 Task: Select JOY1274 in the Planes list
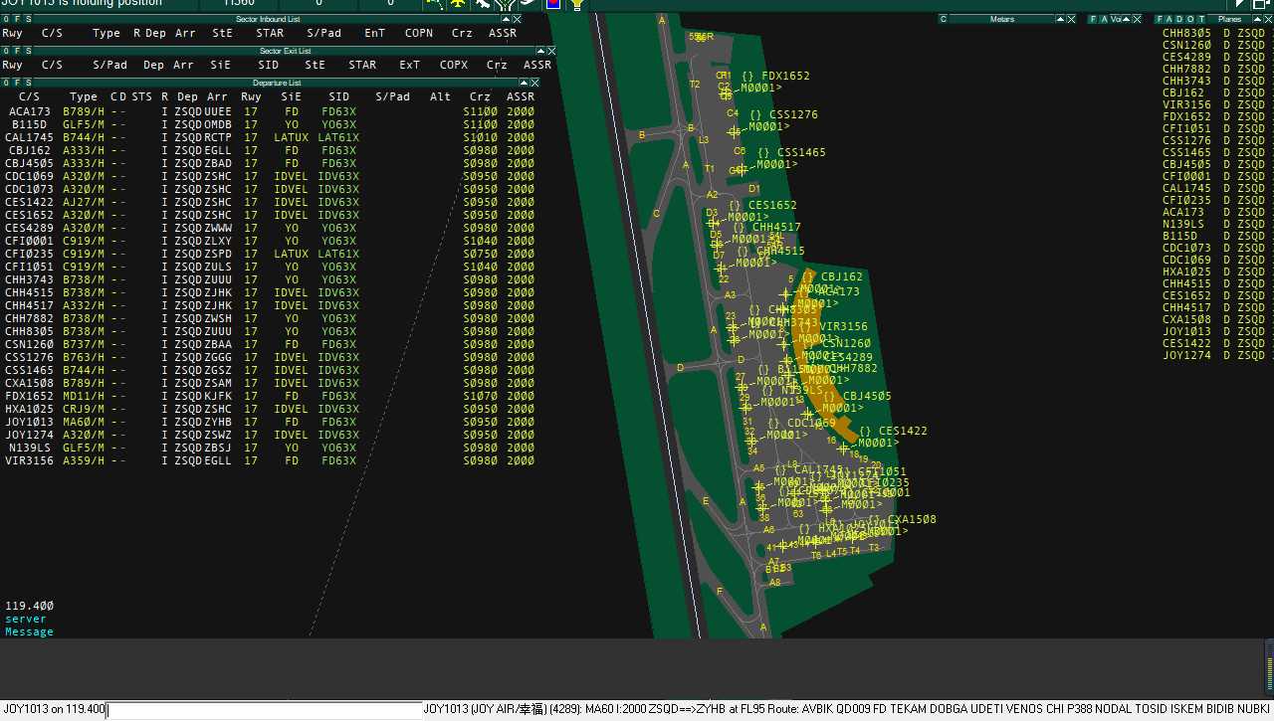tap(1186, 355)
